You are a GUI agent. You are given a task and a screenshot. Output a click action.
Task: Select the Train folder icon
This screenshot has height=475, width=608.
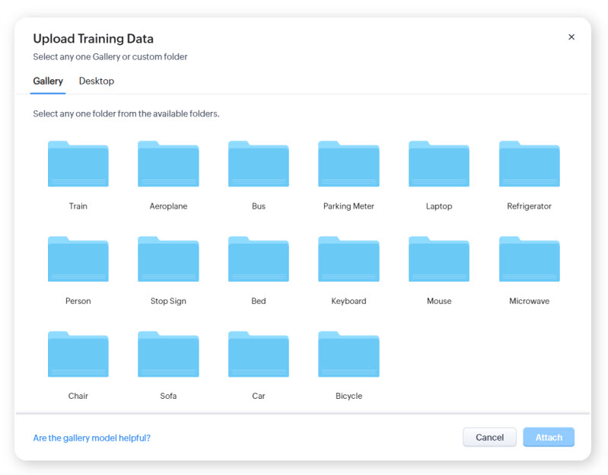pyautogui.click(x=78, y=164)
